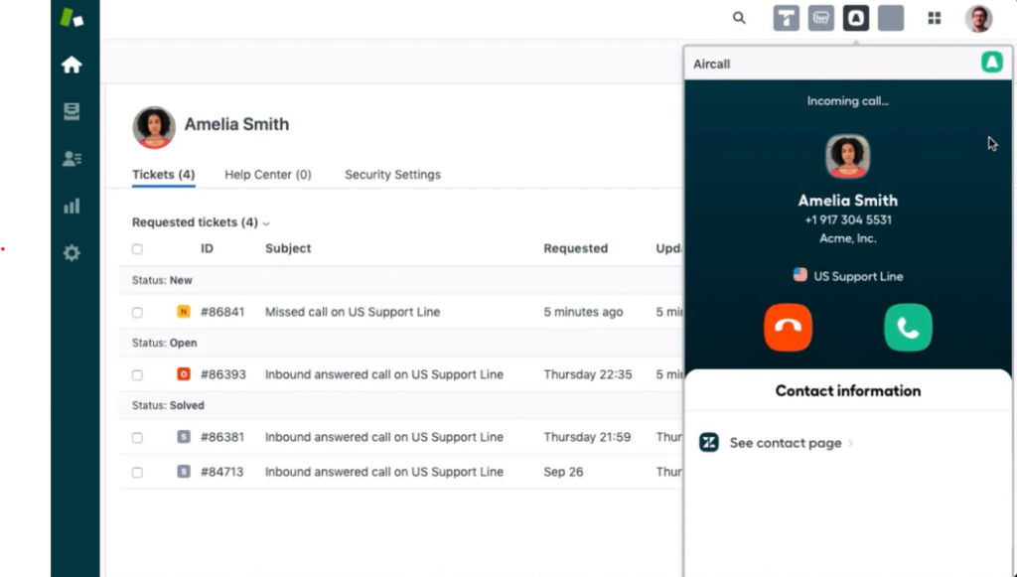Open the T app icon in top bar

coord(787,18)
